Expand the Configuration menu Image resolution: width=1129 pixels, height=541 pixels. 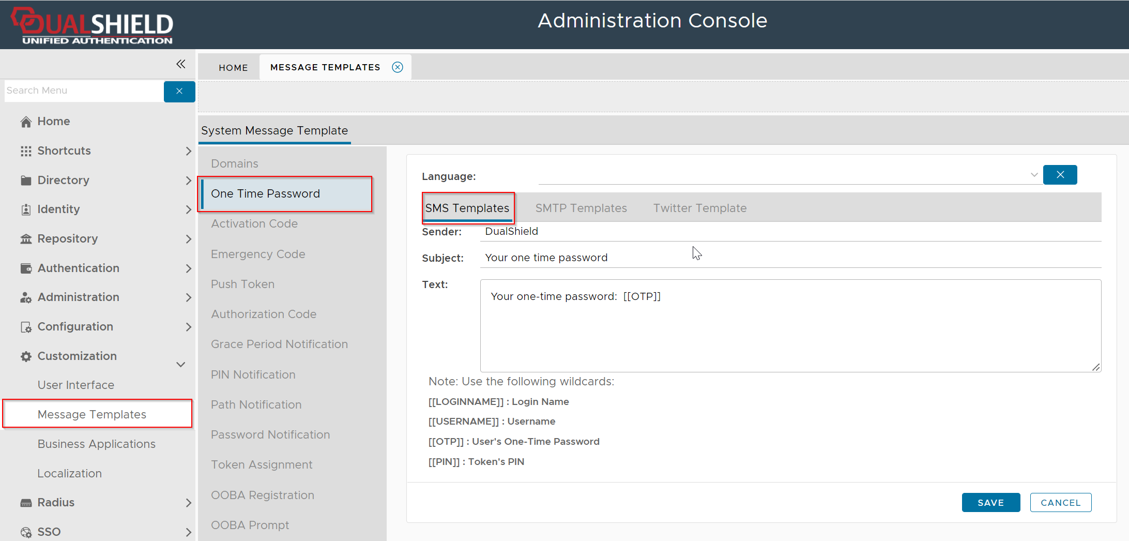tap(188, 327)
